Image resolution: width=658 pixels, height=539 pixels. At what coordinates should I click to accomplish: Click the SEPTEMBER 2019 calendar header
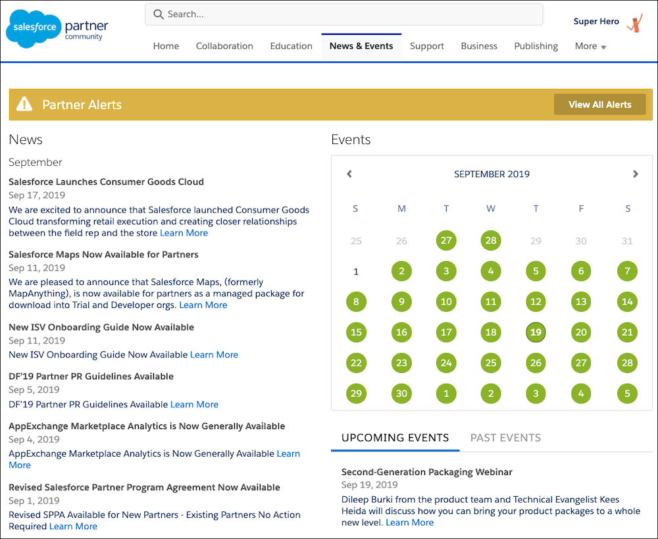coord(492,174)
